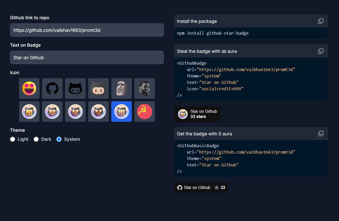Copy the GithubBadge code snippet
This screenshot has height=221, width=339.
321,51
